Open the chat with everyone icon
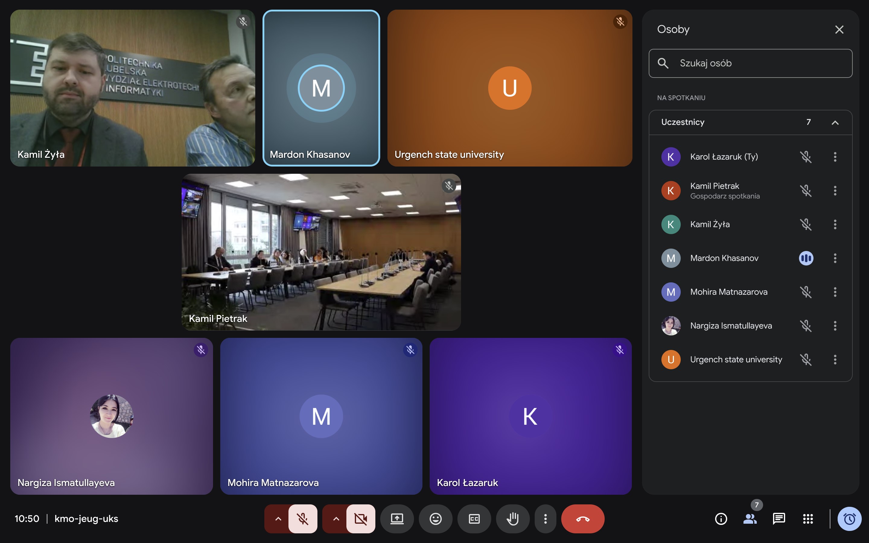Viewport: 869px width, 543px height. (778, 519)
